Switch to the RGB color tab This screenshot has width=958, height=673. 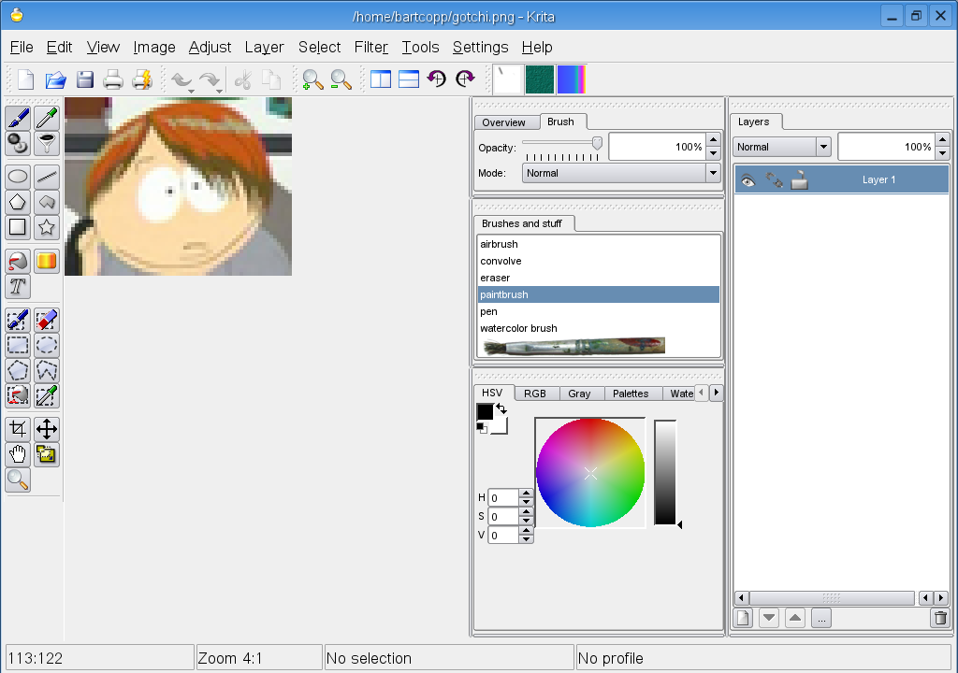534,394
